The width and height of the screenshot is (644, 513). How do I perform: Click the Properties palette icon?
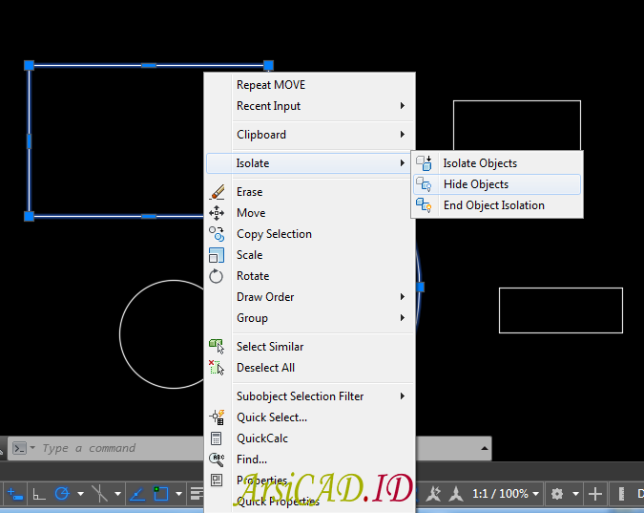click(x=216, y=481)
